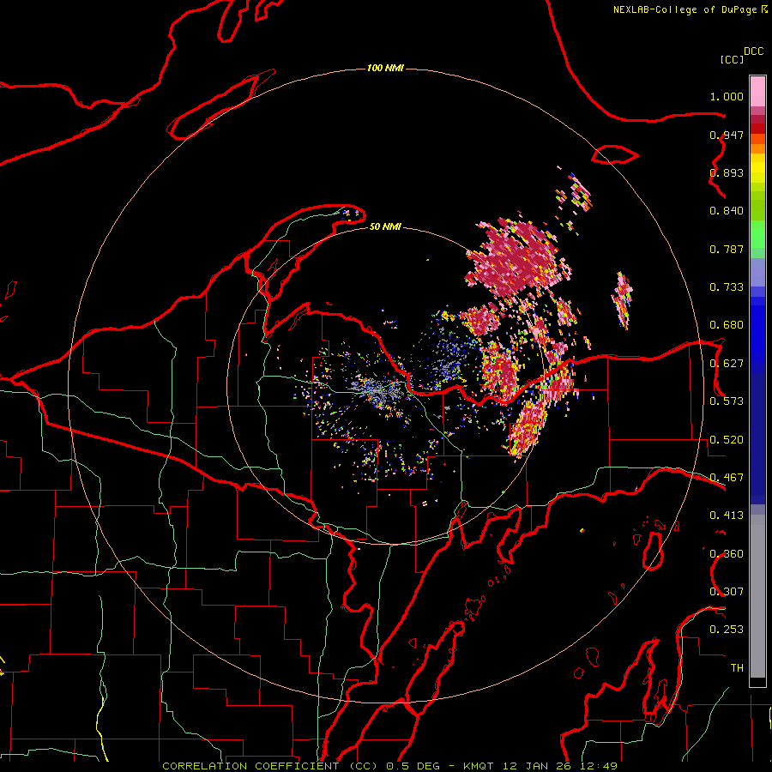Click the 50 NMI range ring label
Viewport: 772px width, 772px height.
(385, 226)
